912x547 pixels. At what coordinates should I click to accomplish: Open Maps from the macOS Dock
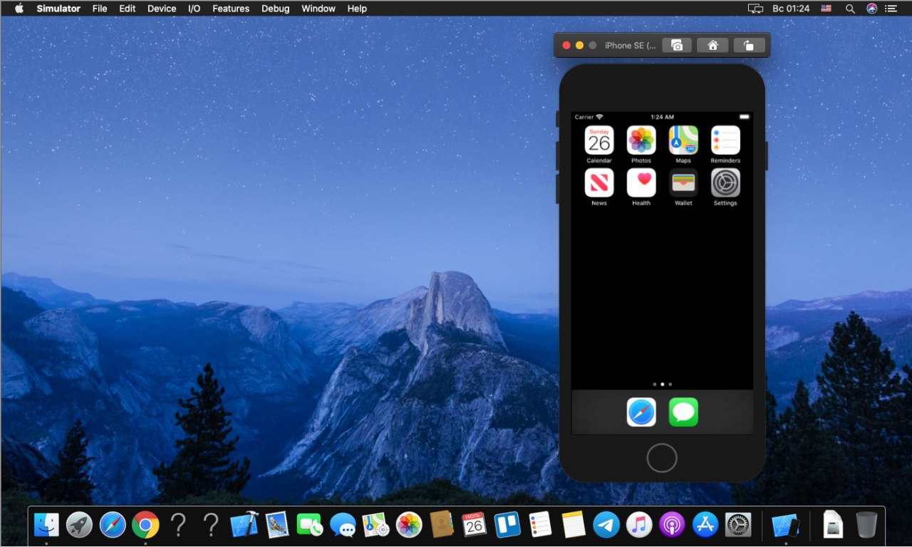(376, 526)
